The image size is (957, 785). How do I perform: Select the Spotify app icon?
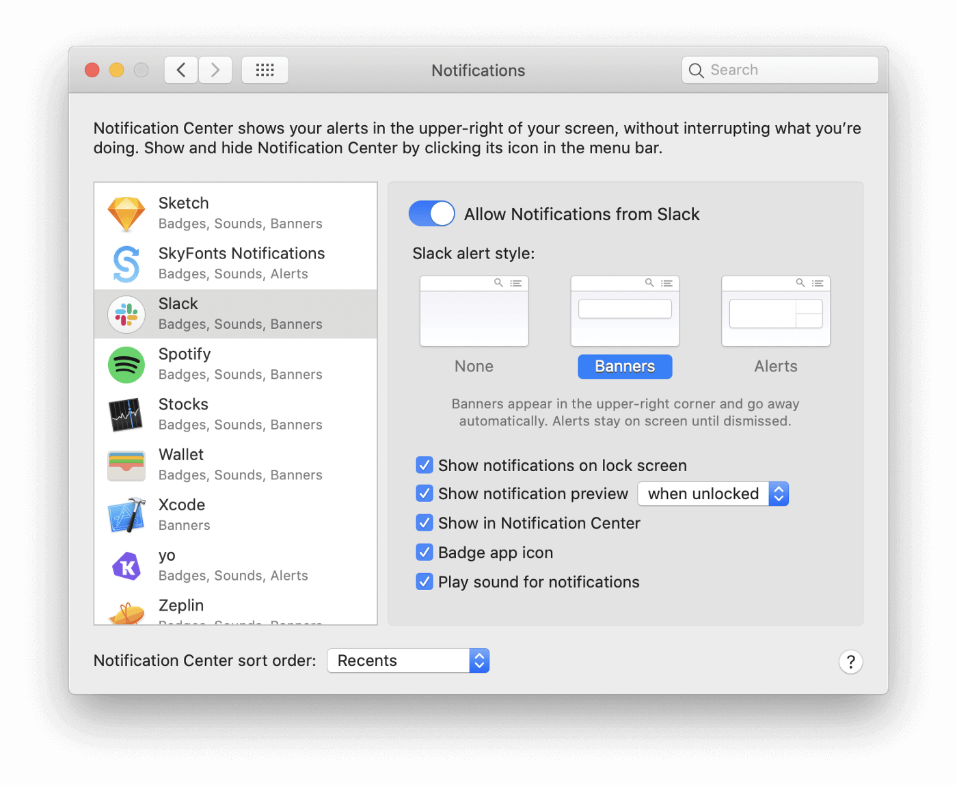coord(126,364)
